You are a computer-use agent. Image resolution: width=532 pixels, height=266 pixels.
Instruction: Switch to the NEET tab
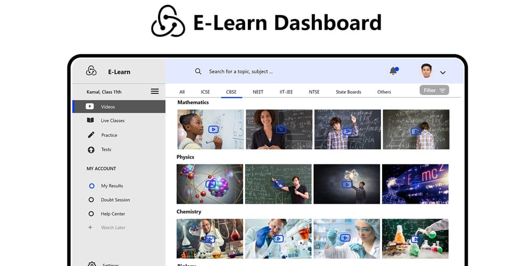pyautogui.click(x=258, y=92)
